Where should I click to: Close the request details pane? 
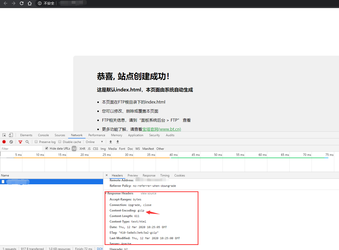(x=107, y=175)
